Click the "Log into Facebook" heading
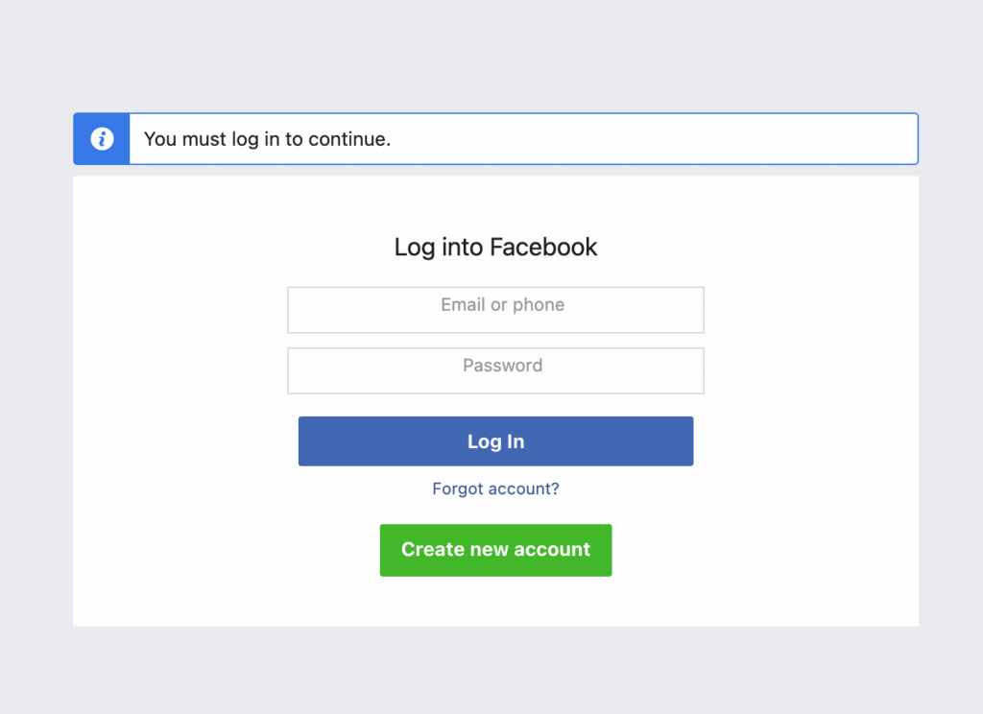Image resolution: width=983 pixels, height=714 pixels. coord(495,247)
